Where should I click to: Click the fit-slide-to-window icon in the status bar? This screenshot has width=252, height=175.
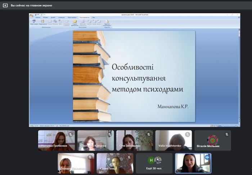[x=238, y=126]
